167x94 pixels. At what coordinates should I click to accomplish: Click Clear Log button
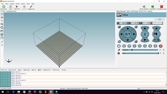click(x=56, y=70)
